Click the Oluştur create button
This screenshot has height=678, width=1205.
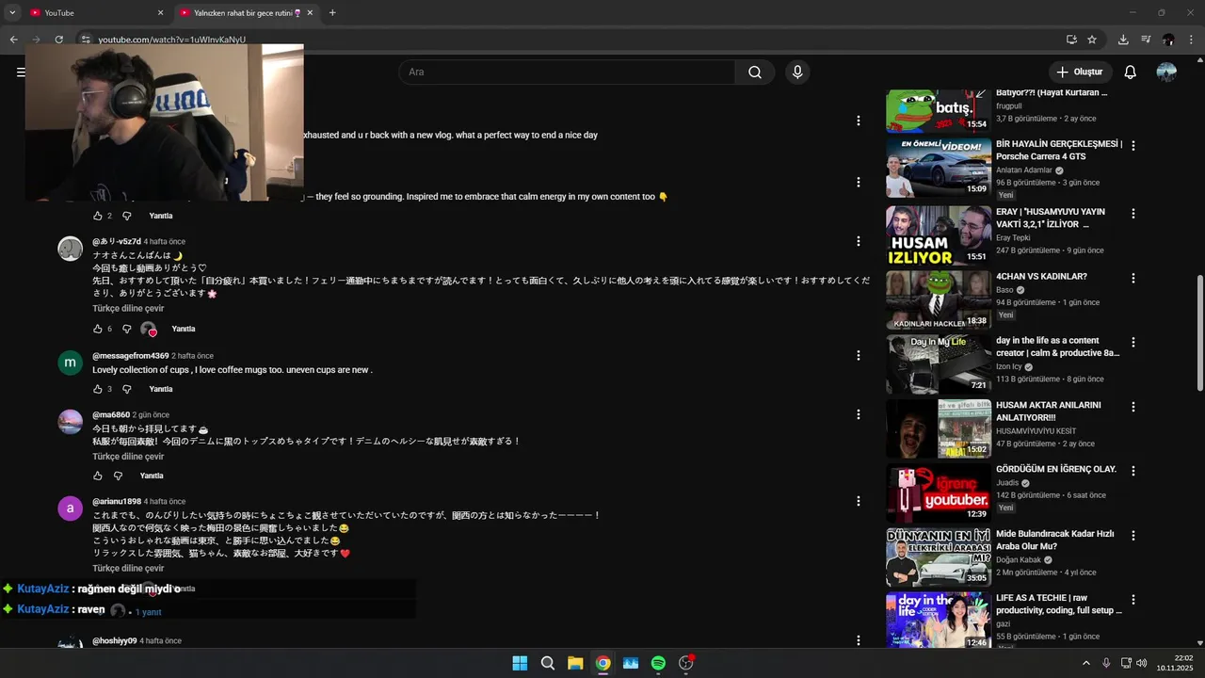coord(1080,73)
